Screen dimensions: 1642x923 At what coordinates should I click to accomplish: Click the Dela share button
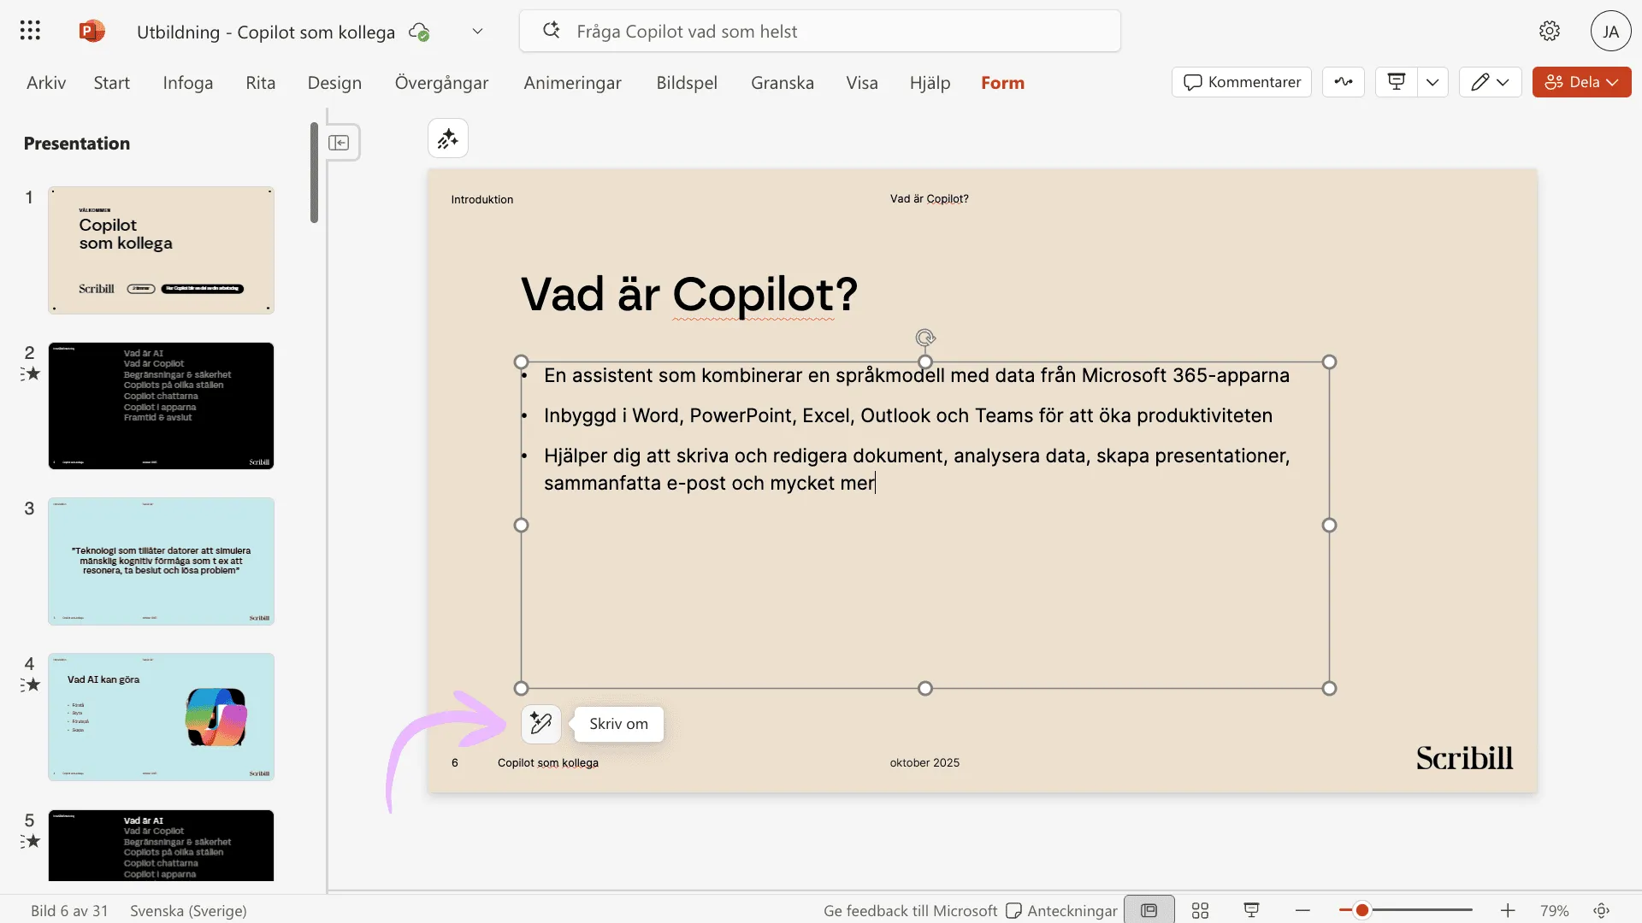[1581, 82]
